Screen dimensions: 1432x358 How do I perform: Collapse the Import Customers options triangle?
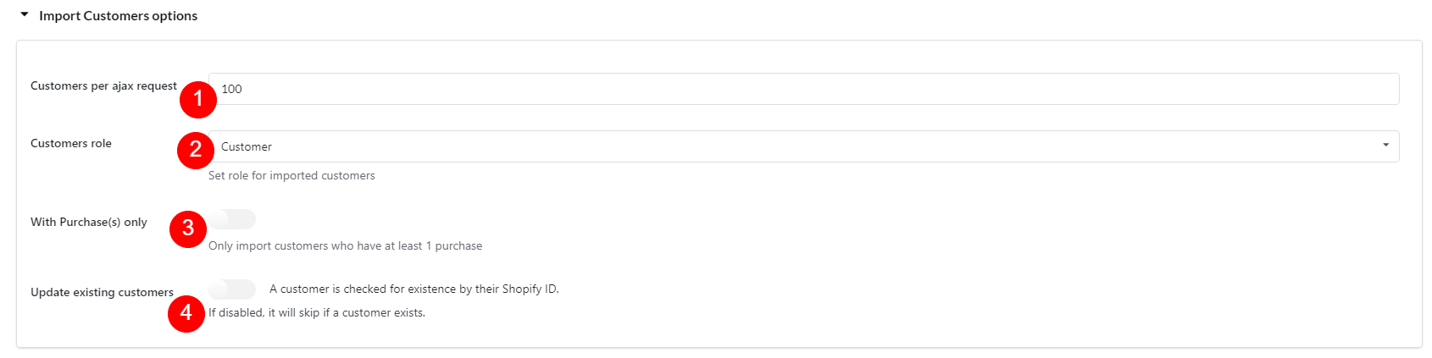pyautogui.click(x=25, y=15)
